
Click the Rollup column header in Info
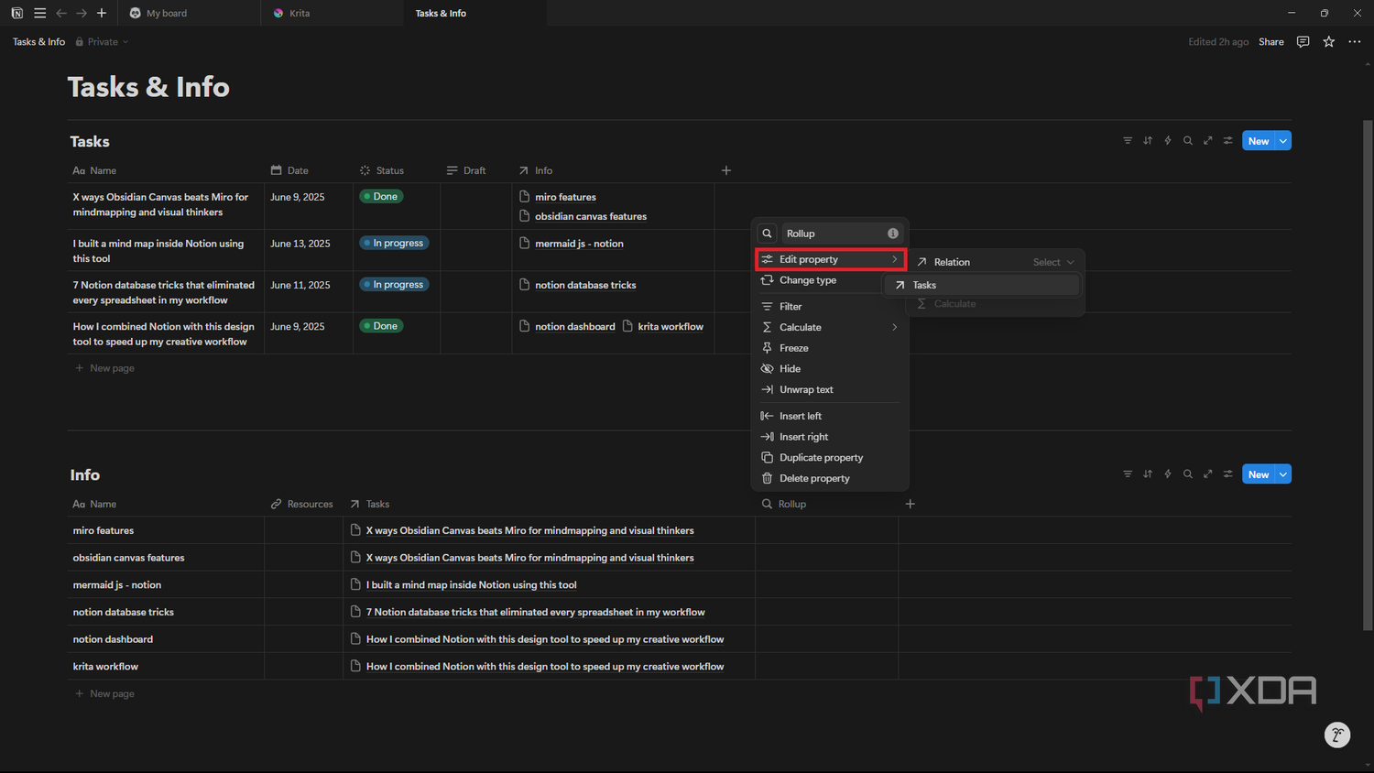pyautogui.click(x=826, y=504)
